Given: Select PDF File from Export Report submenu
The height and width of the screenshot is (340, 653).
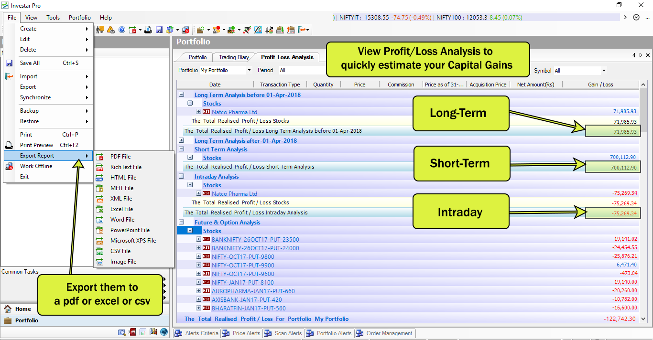Looking at the screenshot, I should (x=120, y=157).
